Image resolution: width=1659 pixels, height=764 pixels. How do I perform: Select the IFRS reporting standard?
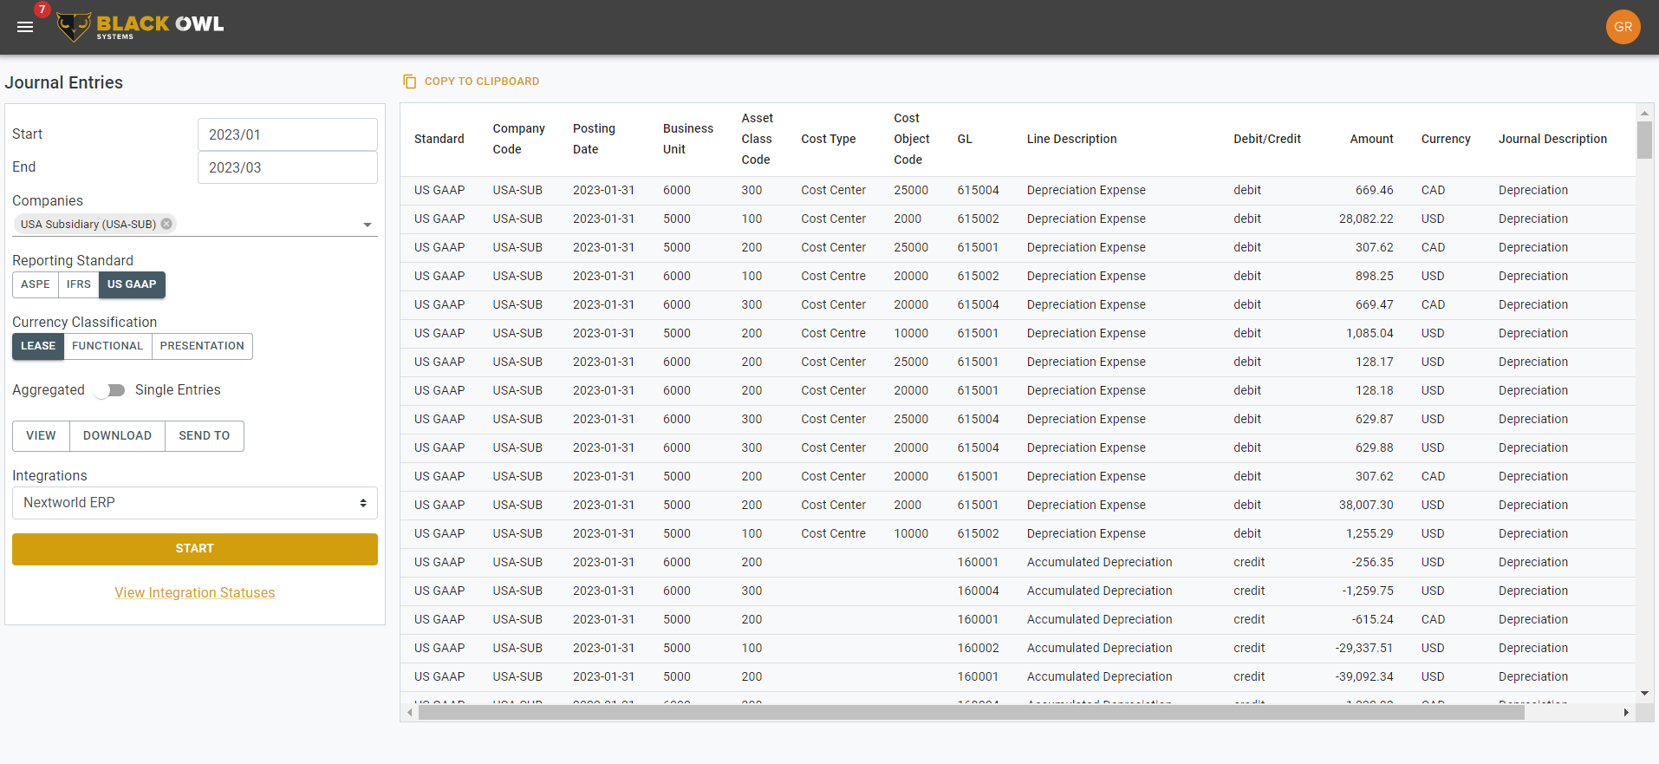pyautogui.click(x=79, y=284)
